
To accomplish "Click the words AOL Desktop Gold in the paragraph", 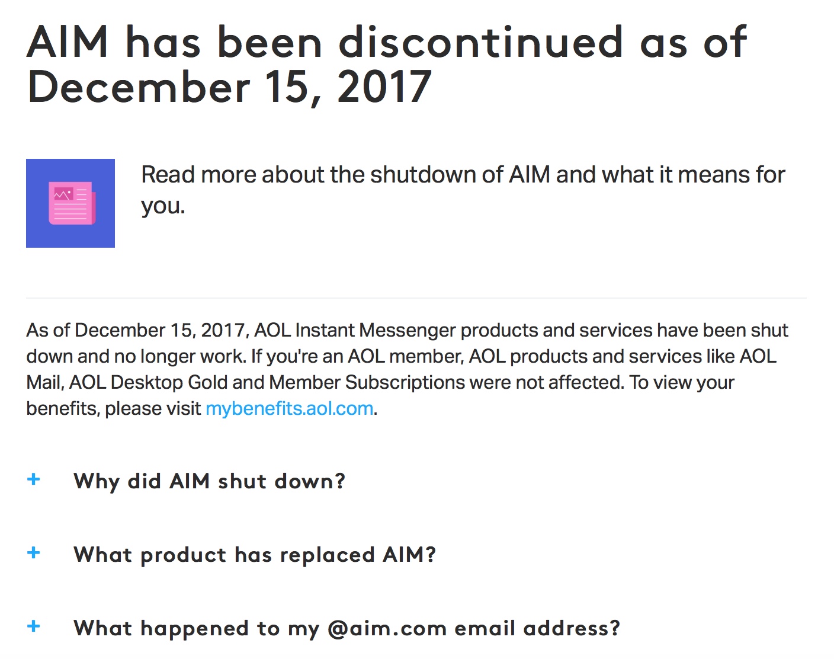I will pyautogui.click(x=149, y=382).
